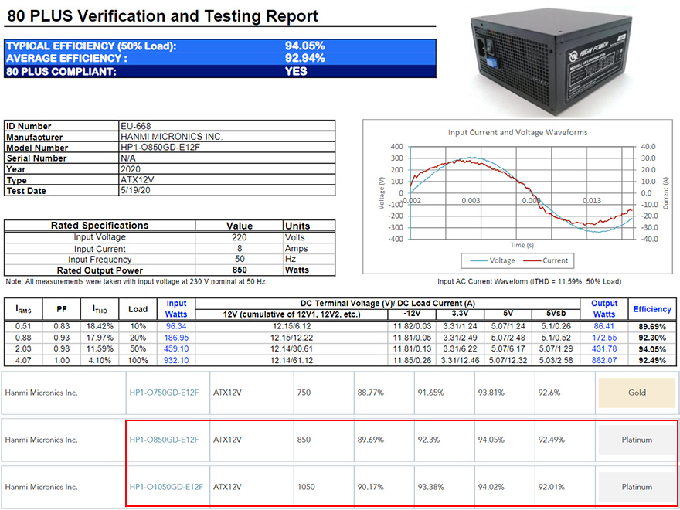Click the Input Frequency value 50
This screenshot has width=680, height=510.
pyautogui.click(x=240, y=260)
